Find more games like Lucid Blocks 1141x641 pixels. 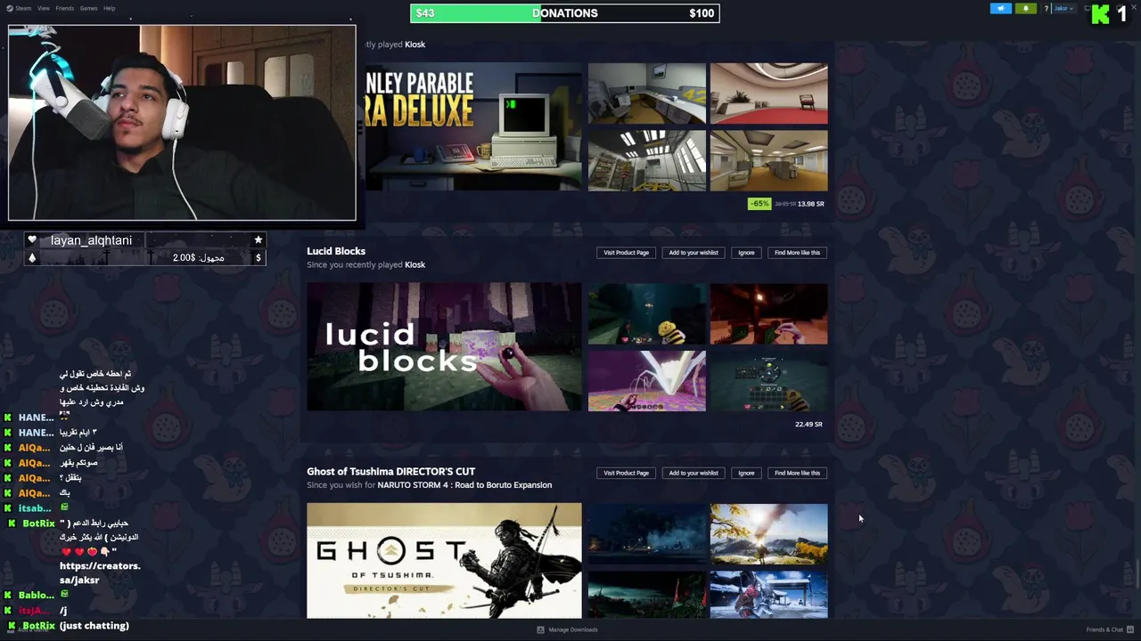tap(797, 253)
